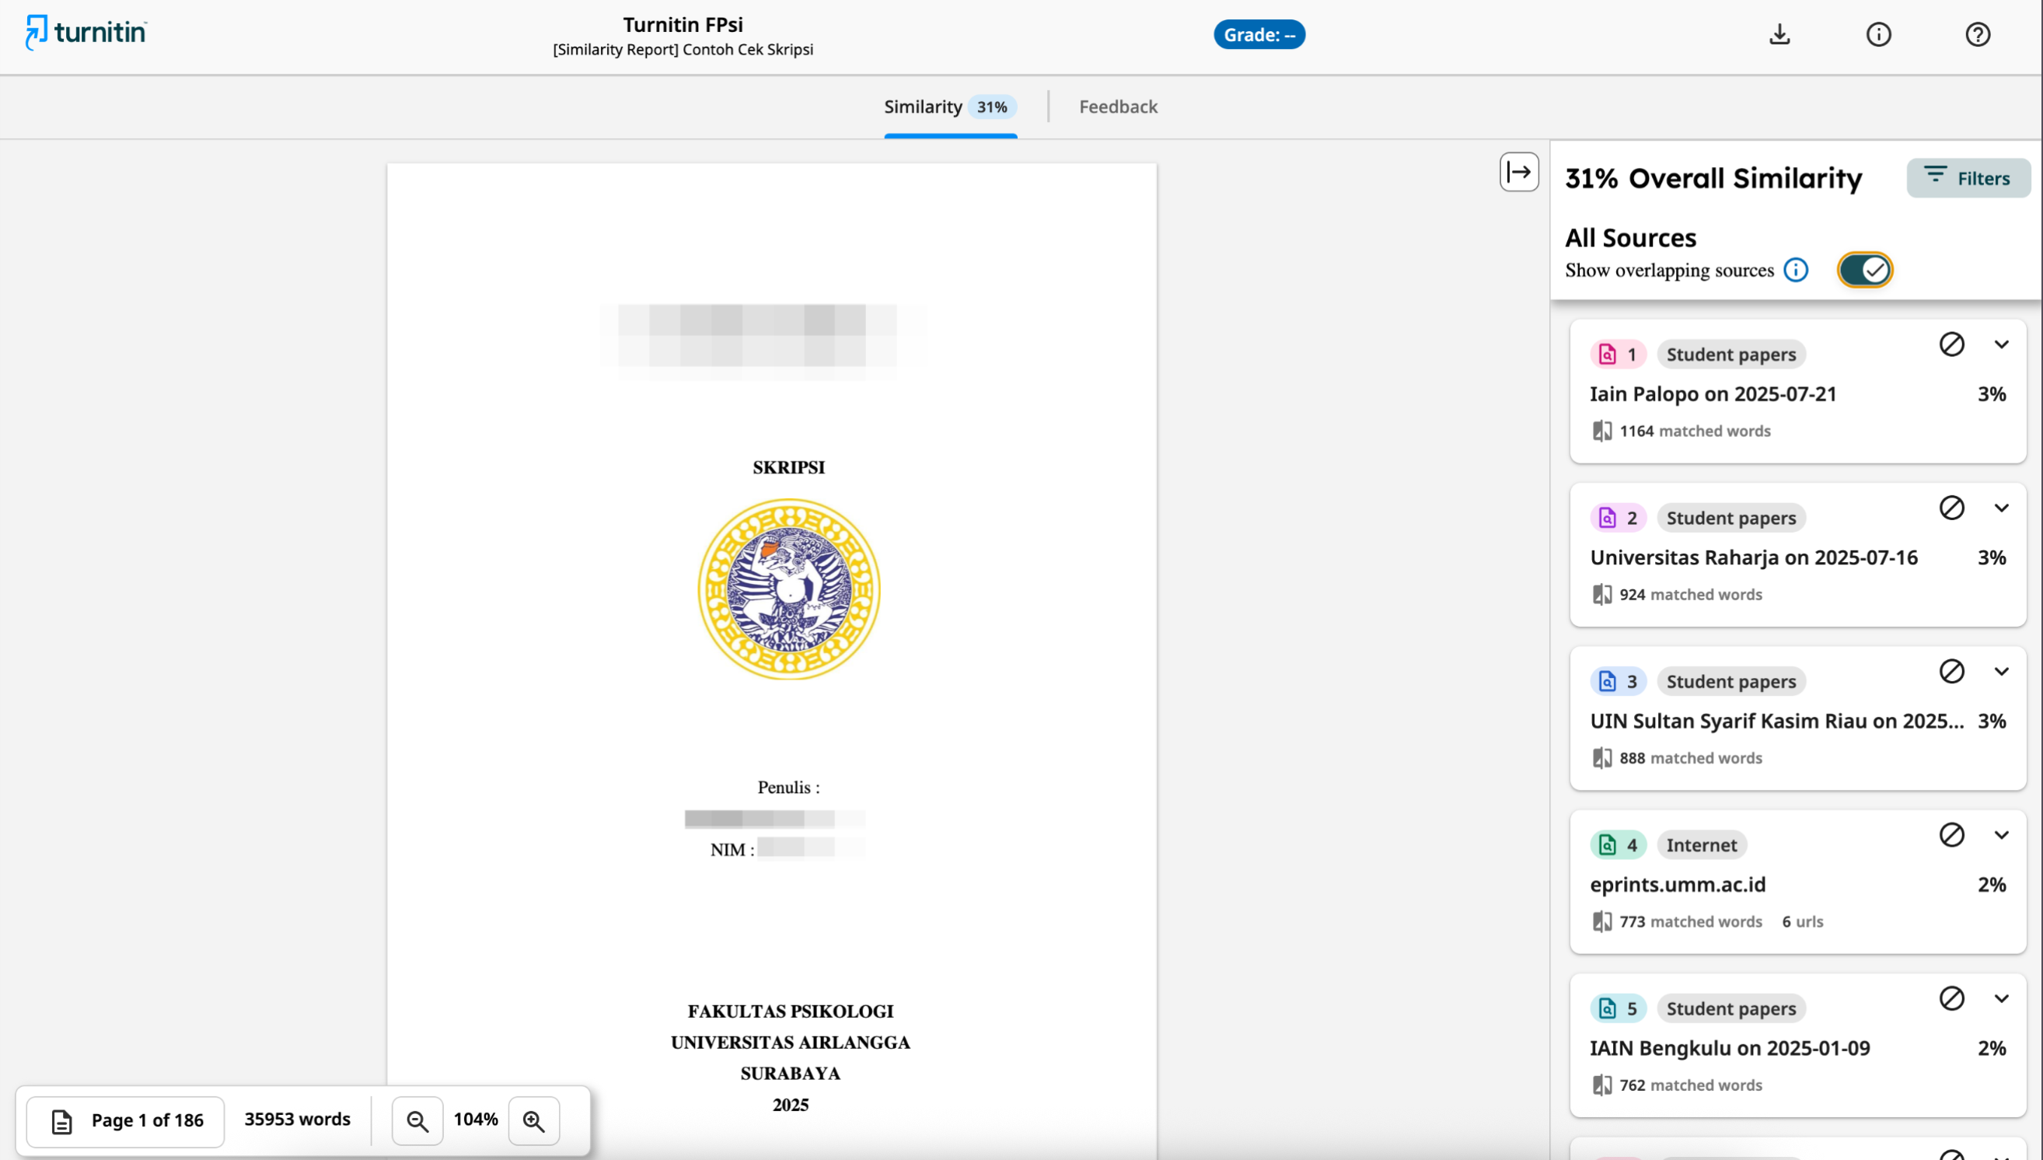This screenshot has width=2043, height=1160.
Task: Click Universitas Airlangga logo on page
Action: point(788,589)
